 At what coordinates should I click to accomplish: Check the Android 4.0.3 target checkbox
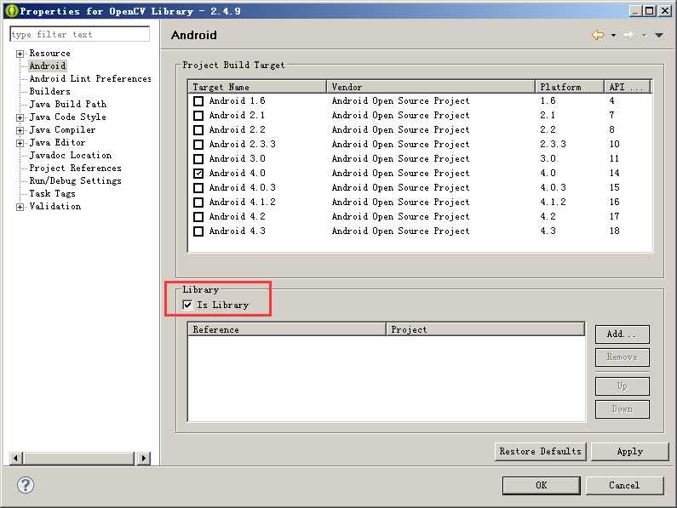(x=198, y=188)
